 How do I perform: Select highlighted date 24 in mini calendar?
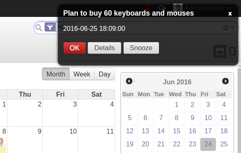[208, 144]
